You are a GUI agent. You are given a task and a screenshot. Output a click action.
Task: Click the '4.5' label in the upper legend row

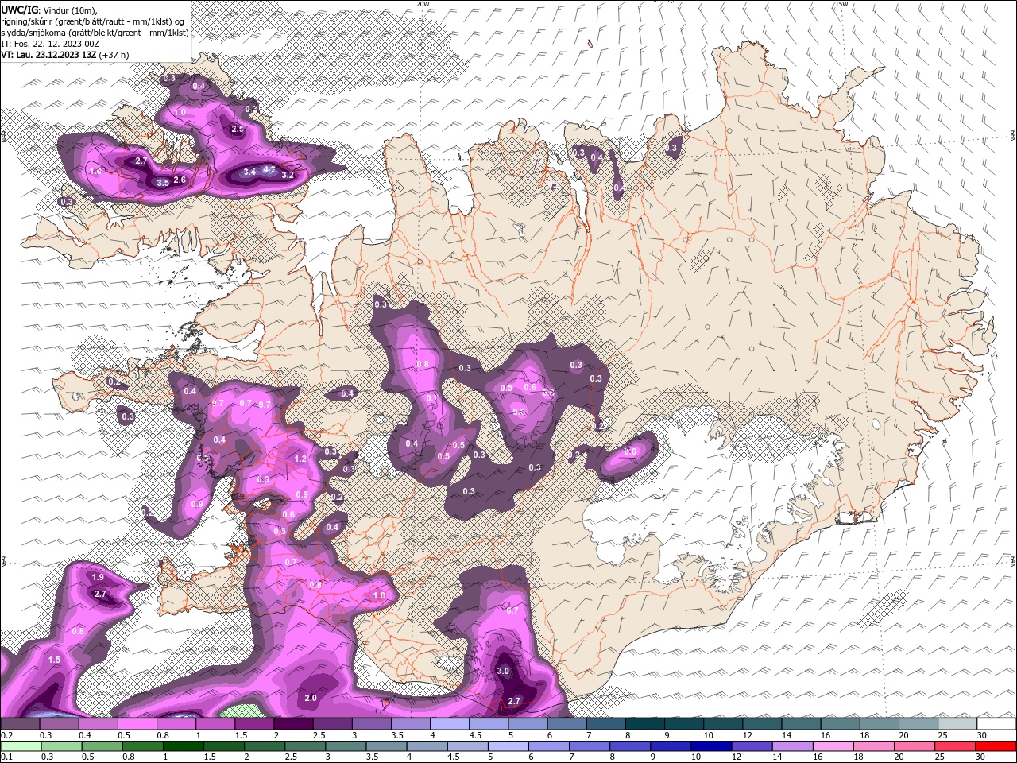pyautogui.click(x=475, y=735)
